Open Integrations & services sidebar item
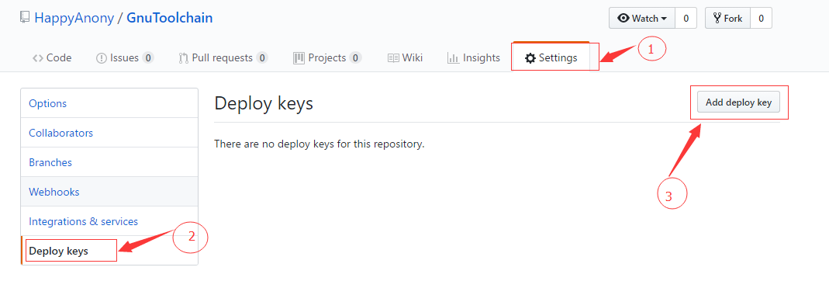The width and height of the screenshot is (829, 288). click(x=109, y=221)
